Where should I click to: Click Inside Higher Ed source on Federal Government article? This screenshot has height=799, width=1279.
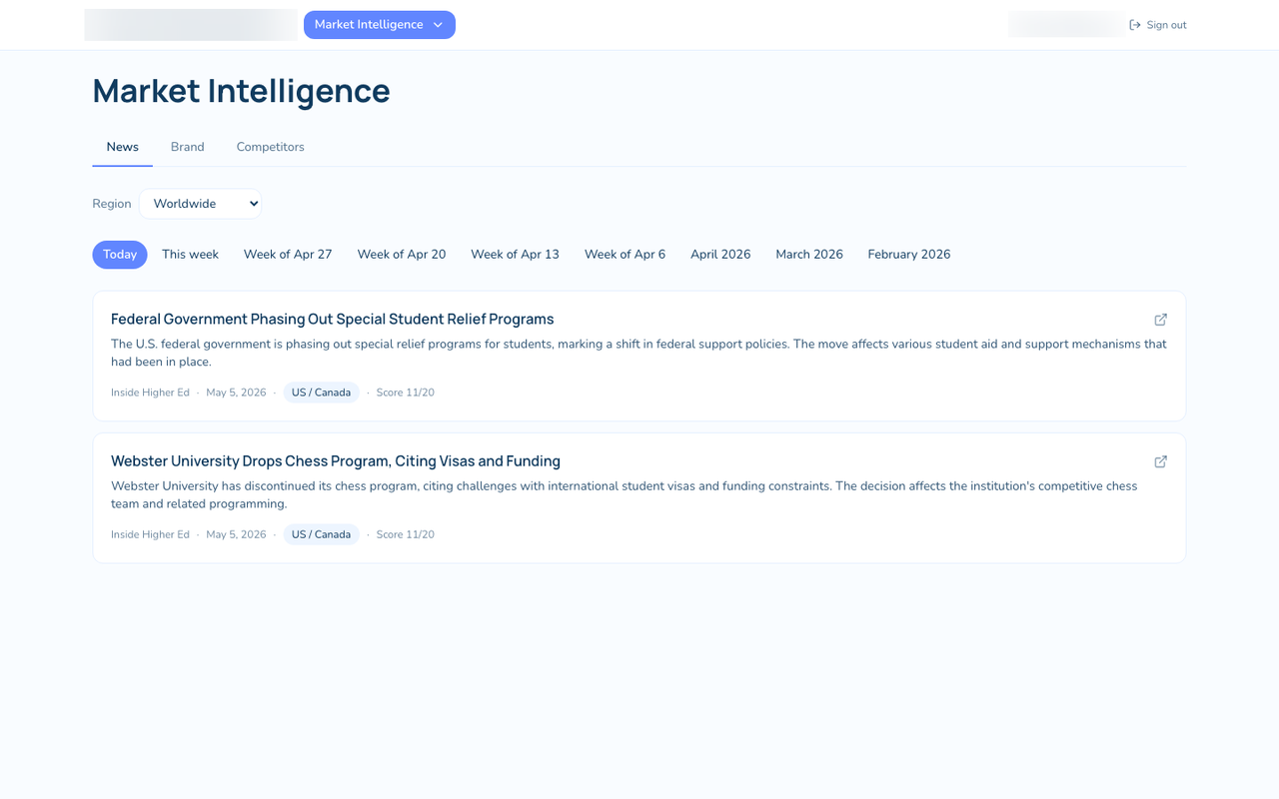tap(150, 393)
